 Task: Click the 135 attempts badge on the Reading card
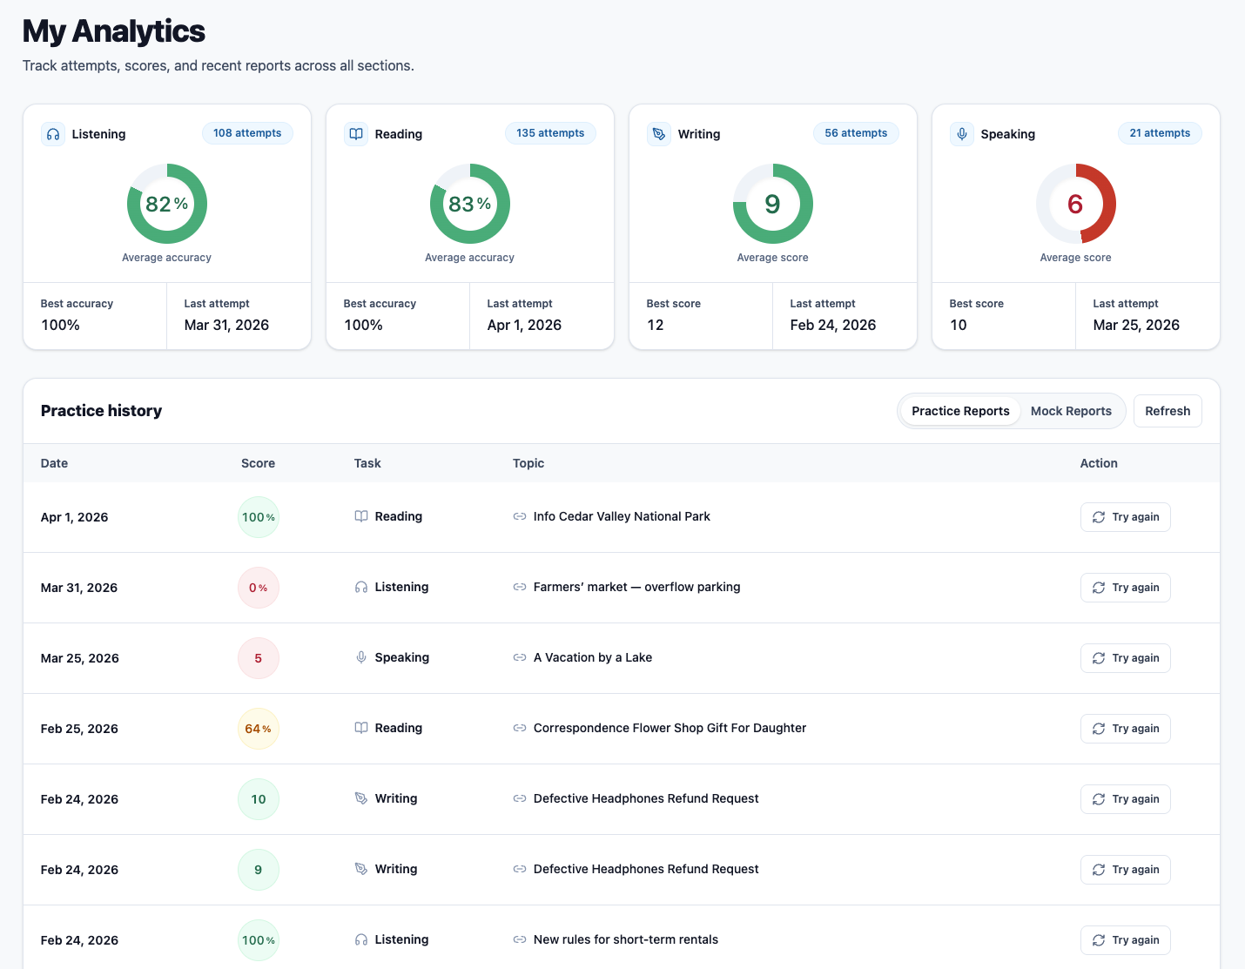tap(550, 132)
